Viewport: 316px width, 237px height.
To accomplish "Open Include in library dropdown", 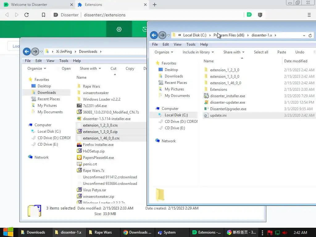I will (x=198, y=52).
